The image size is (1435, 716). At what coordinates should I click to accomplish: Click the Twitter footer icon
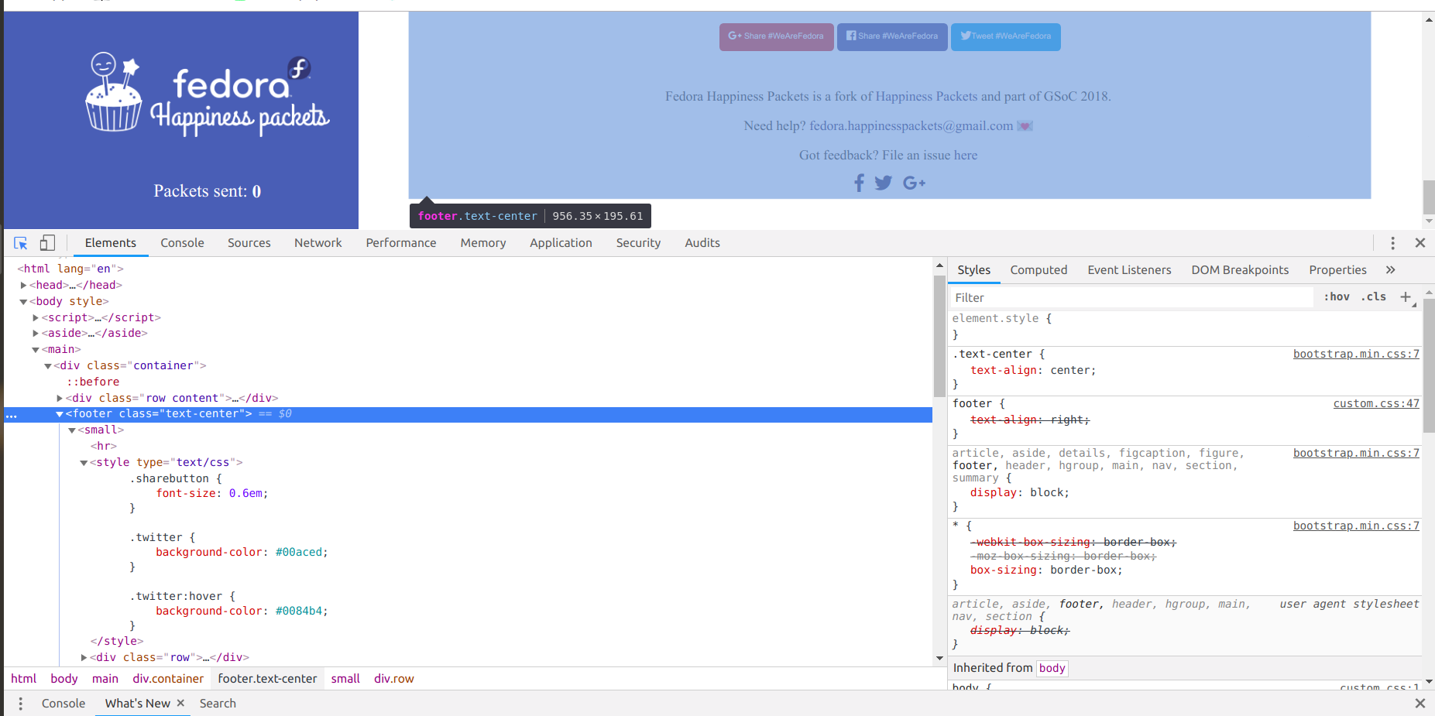(x=884, y=183)
